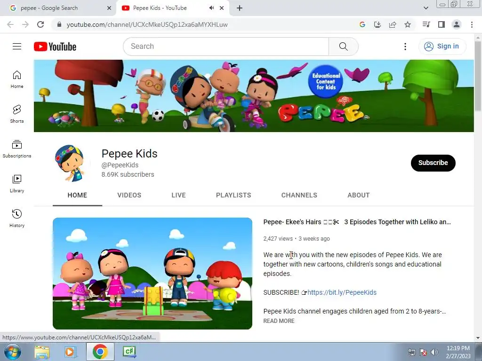Open the bit.ly/PepeeKids link
The image size is (482, 361).
342,292
